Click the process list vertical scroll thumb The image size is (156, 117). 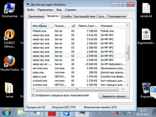(127, 53)
